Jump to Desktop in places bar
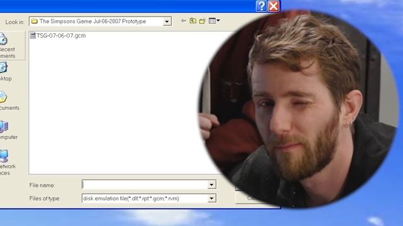Screen dimensions: 403x226 pyautogui.click(x=6, y=72)
